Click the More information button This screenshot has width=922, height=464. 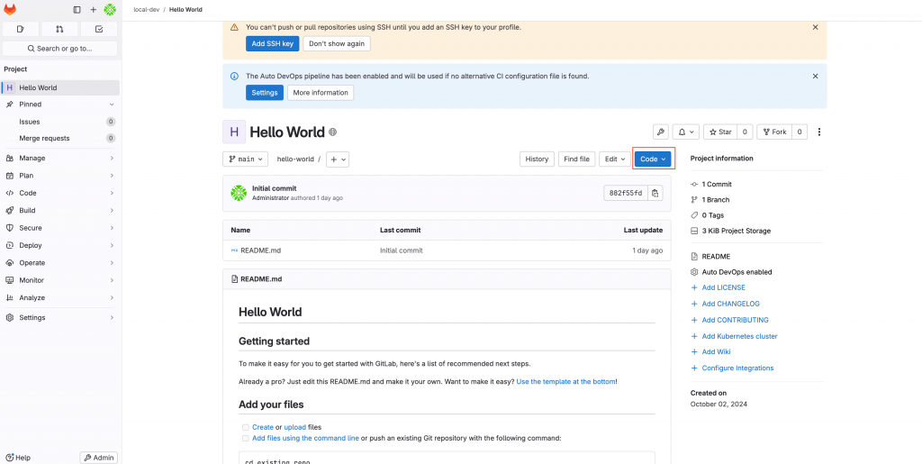click(x=321, y=93)
